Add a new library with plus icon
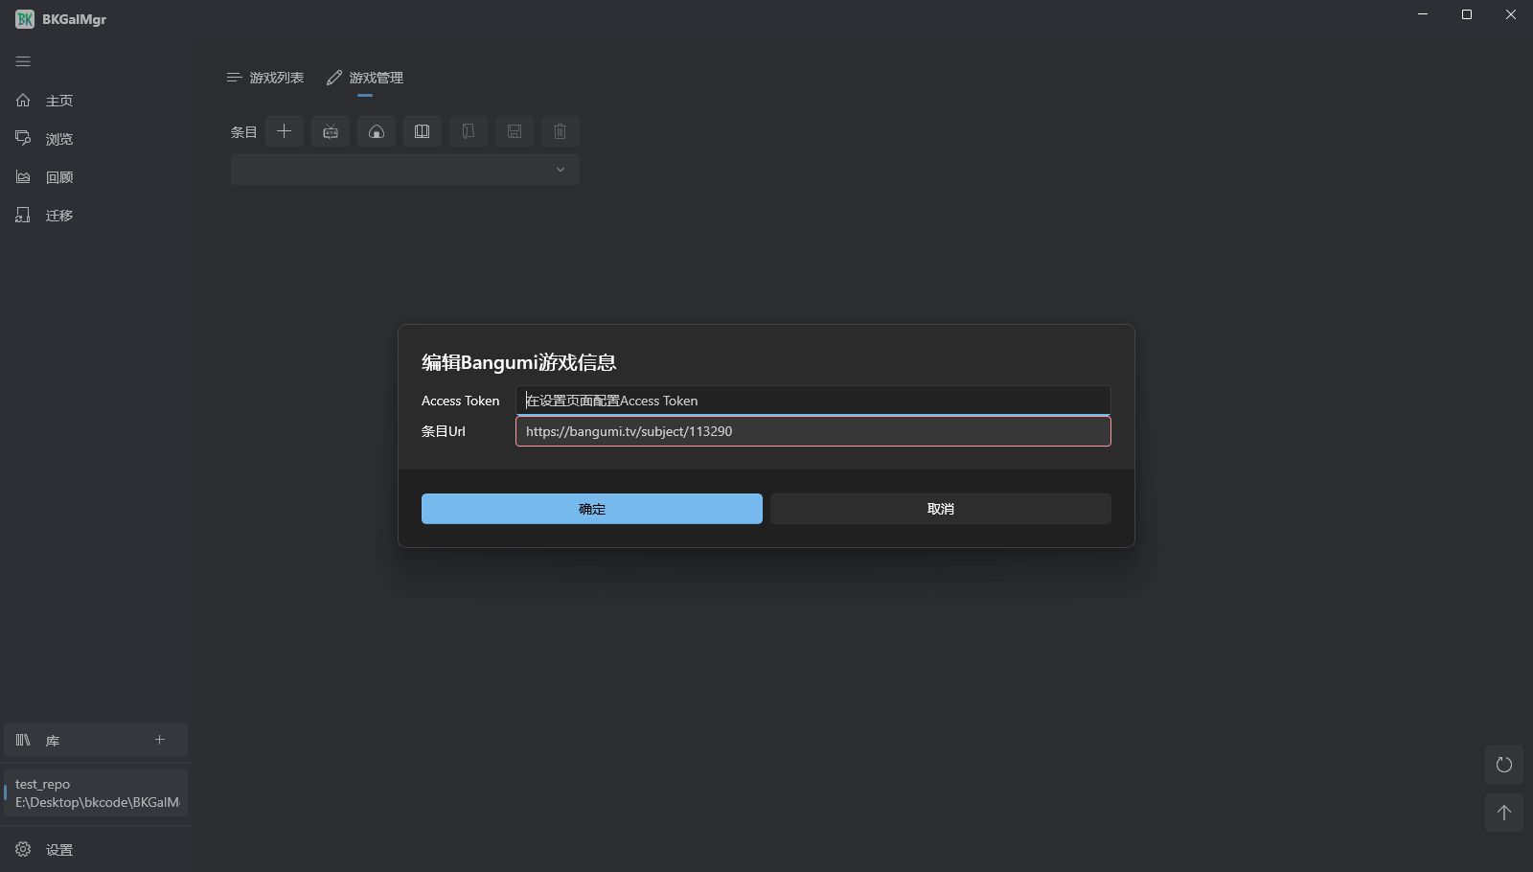 pyautogui.click(x=160, y=740)
